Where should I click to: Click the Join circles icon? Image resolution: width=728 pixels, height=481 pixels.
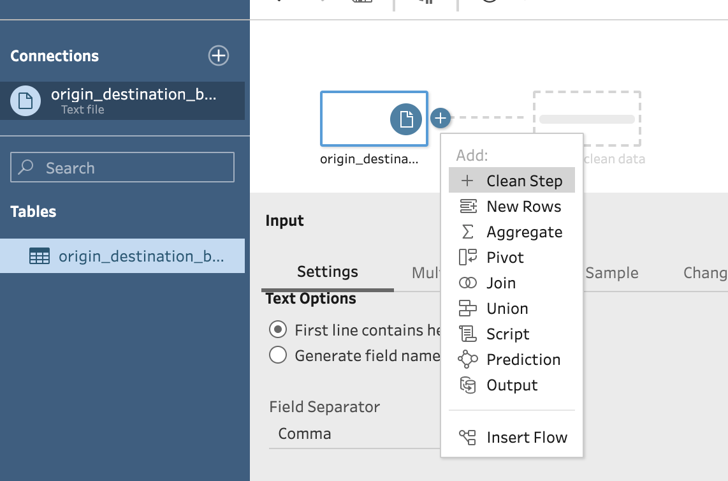point(467,283)
